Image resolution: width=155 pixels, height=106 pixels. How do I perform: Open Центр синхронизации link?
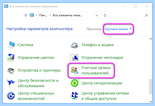102,83
